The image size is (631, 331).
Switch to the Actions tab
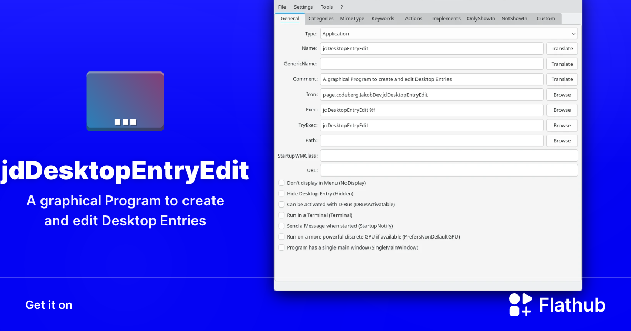(414, 18)
